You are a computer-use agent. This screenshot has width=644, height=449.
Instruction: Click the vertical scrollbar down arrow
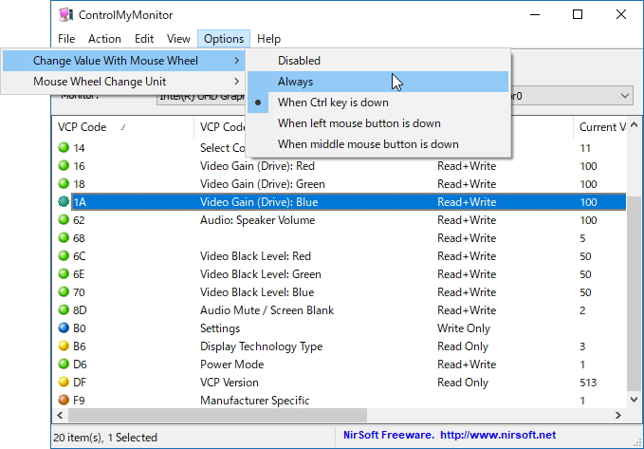(634, 400)
